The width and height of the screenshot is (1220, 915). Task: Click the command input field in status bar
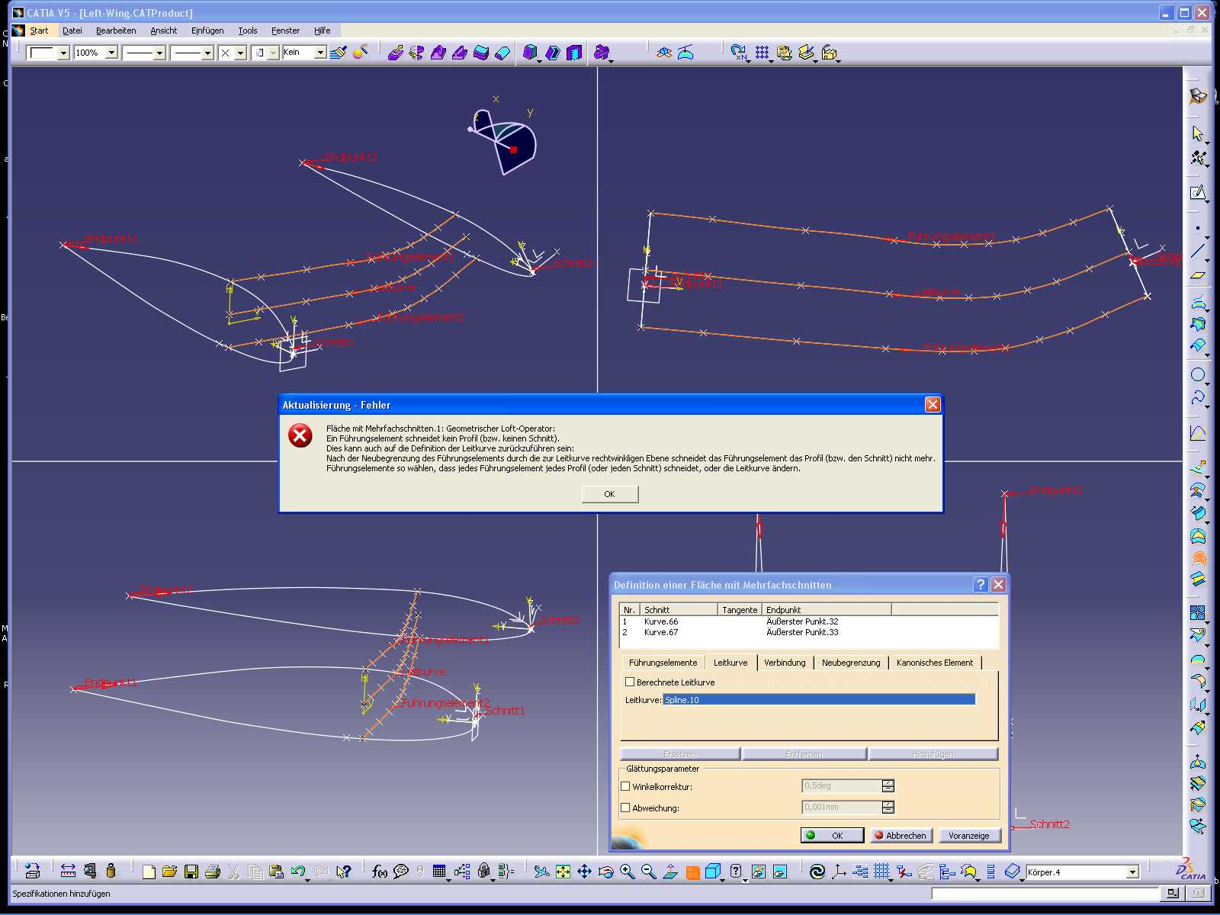[1045, 893]
